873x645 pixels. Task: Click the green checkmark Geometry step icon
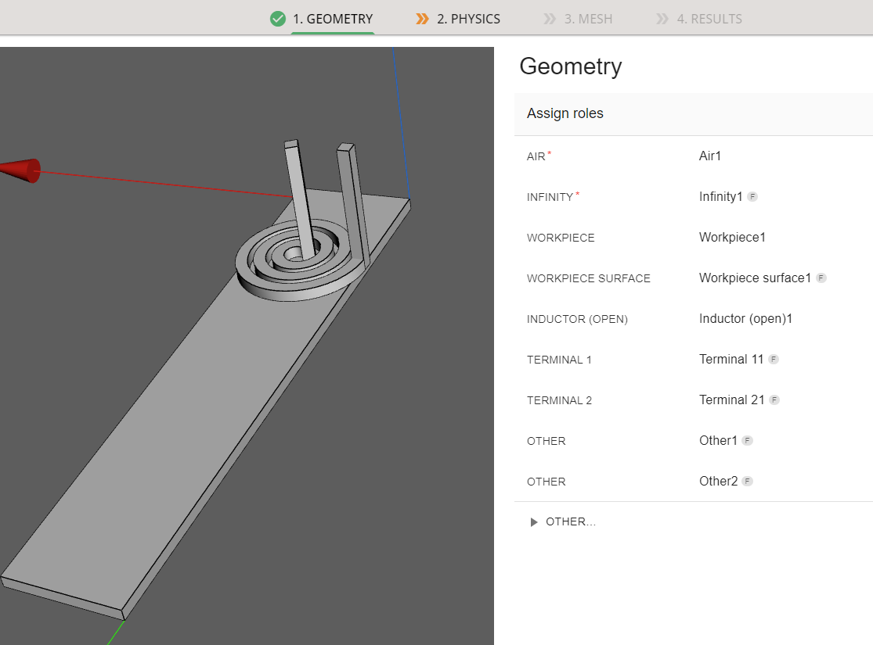[277, 19]
